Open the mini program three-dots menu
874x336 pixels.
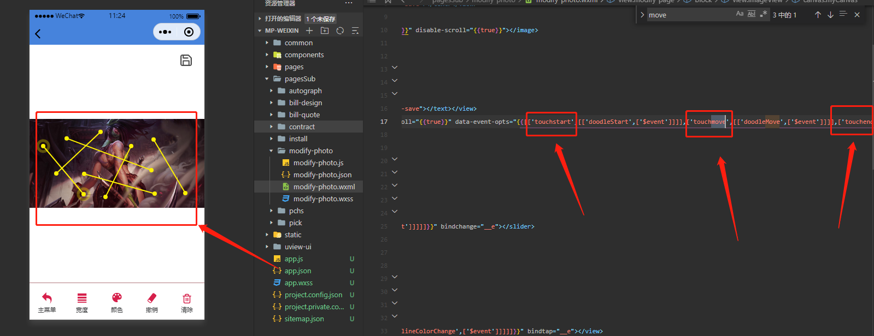165,32
